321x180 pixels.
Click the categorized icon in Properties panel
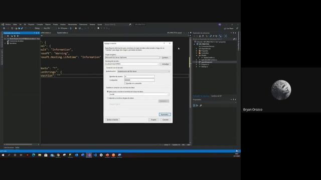pos(194,105)
